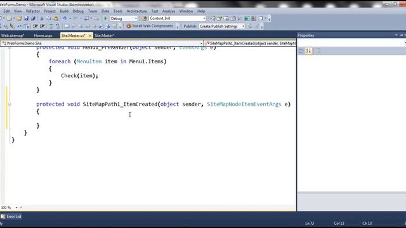406x228 pixels.
Task: Click the Extension Manager toolbar icon
Action: pos(254,18)
